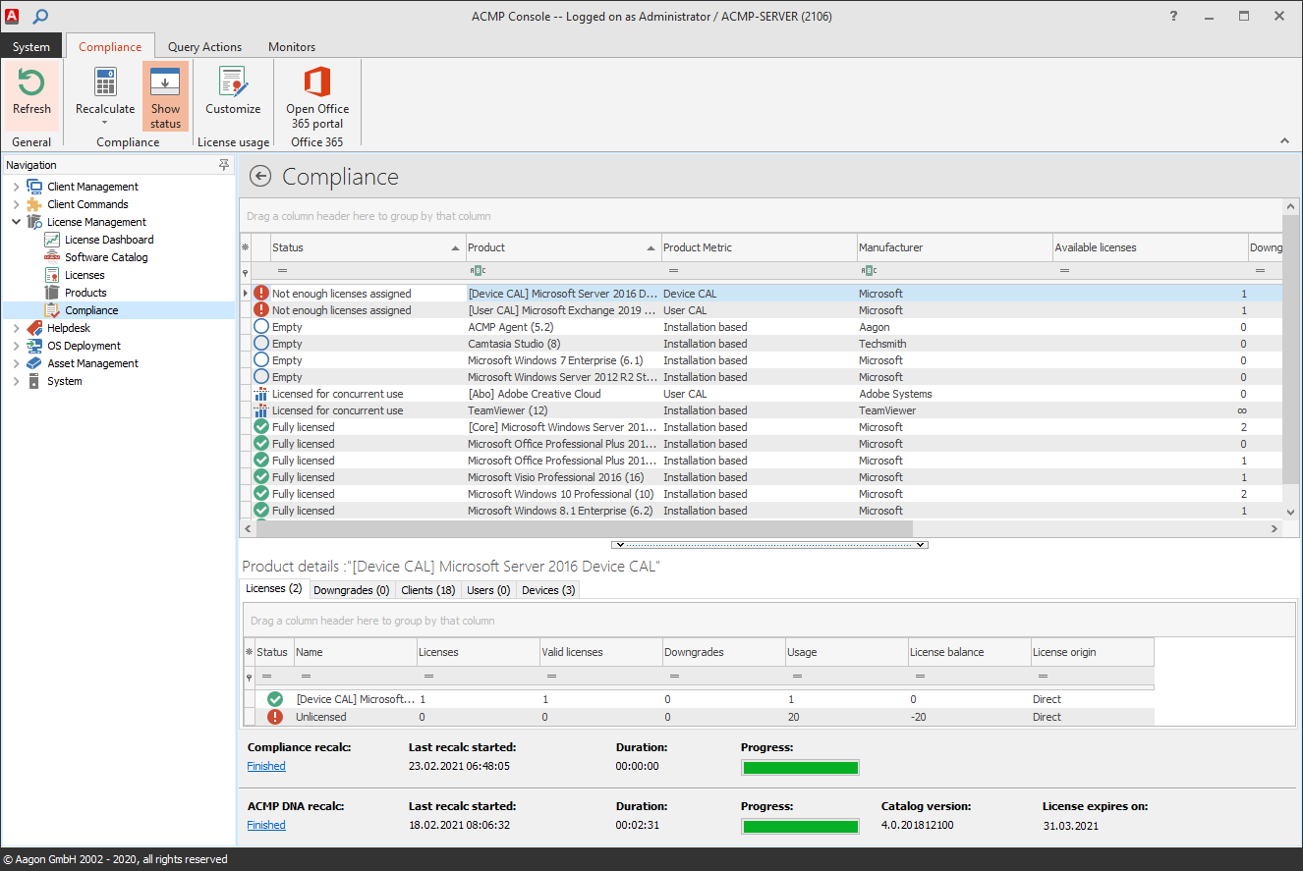Click the help question mark icon

(1174, 16)
